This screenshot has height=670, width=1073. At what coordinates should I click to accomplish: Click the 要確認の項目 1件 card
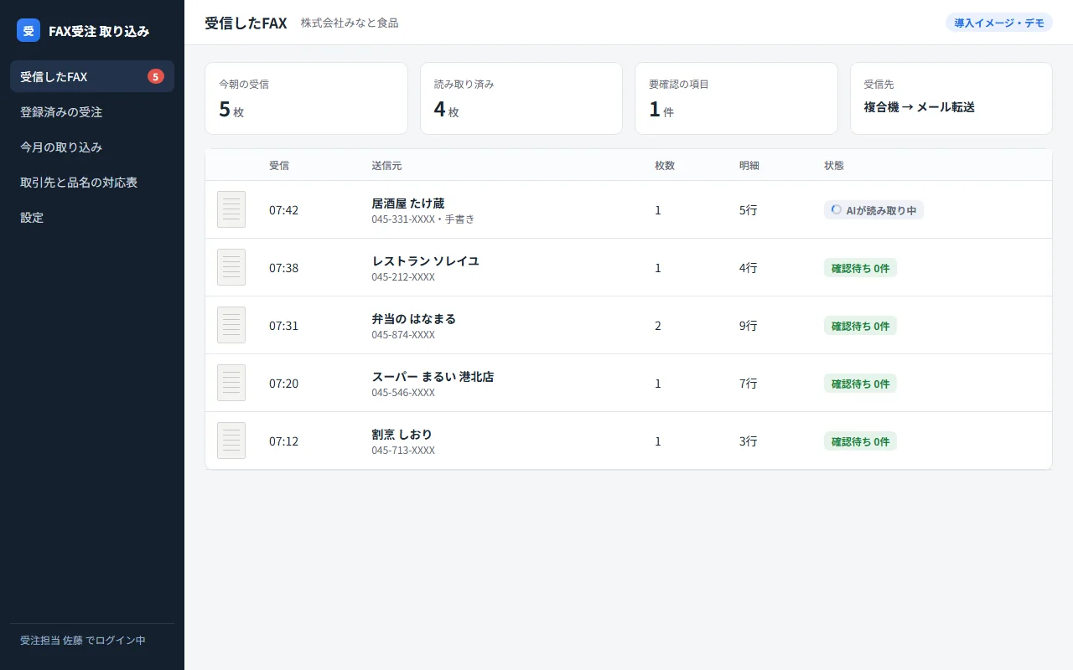(x=736, y=98)
